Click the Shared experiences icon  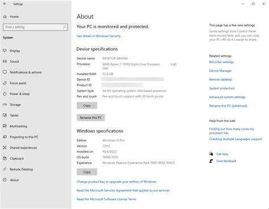(x=5, y=147)
